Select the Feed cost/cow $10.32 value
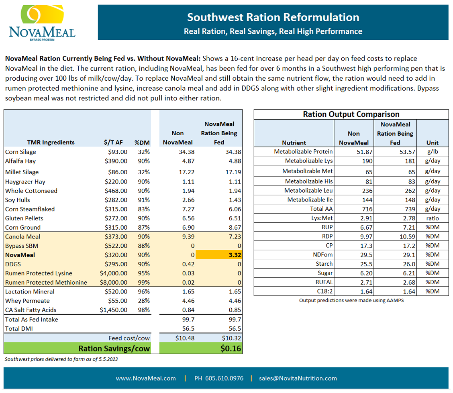Viewport: 453px width, 393px height. tap(231, 338)
